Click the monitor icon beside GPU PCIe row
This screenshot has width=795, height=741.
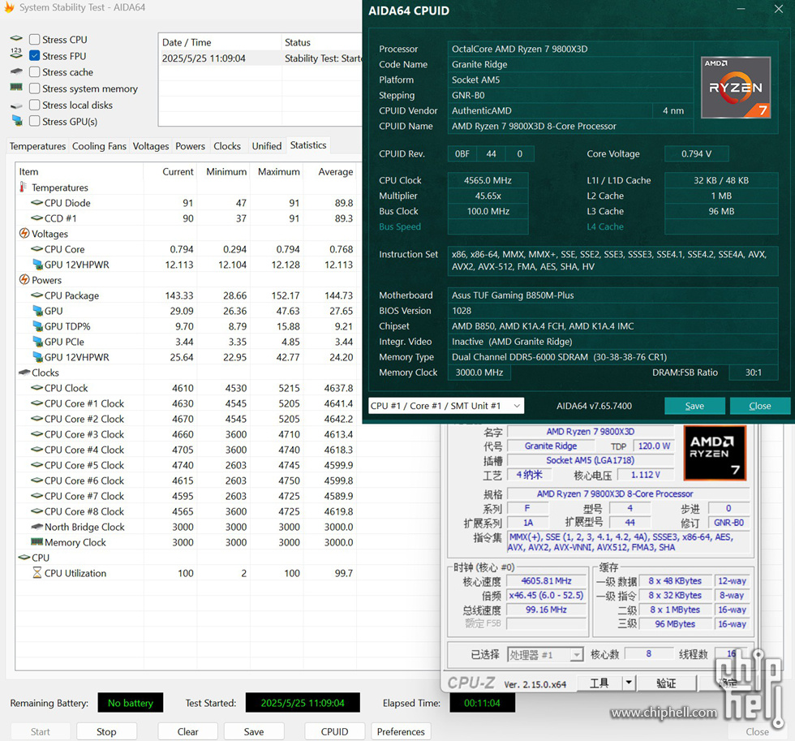37,342
